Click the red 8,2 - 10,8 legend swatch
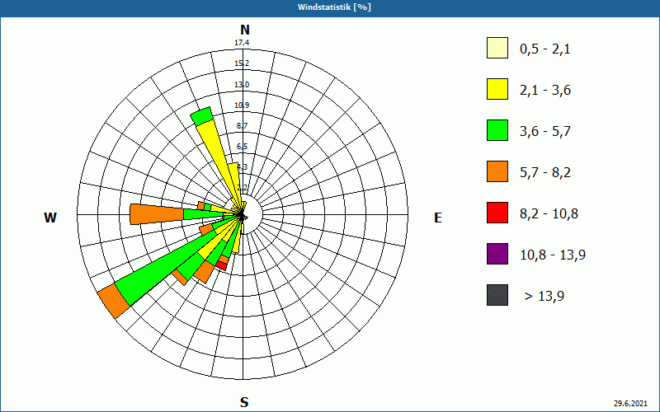The height and width of the screenshot is (412, 660). tap(497, 213)
